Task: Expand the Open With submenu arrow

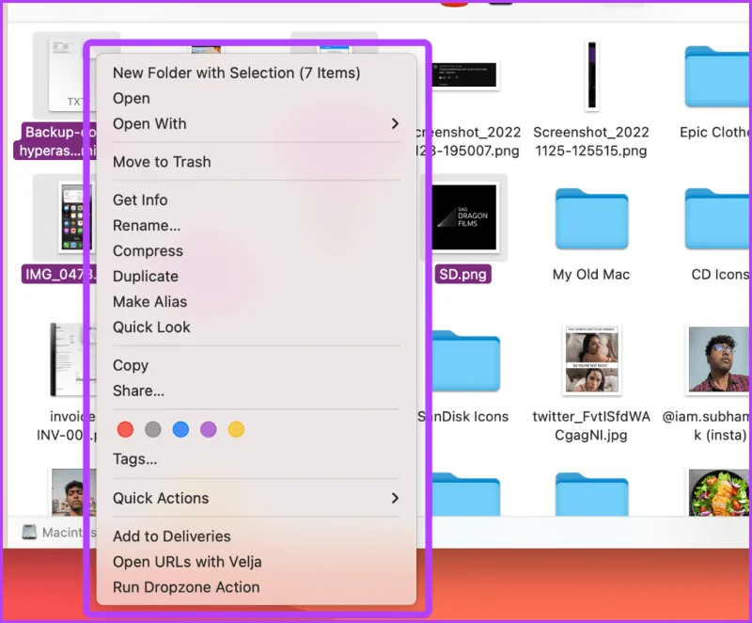Action: click(395, 124)
